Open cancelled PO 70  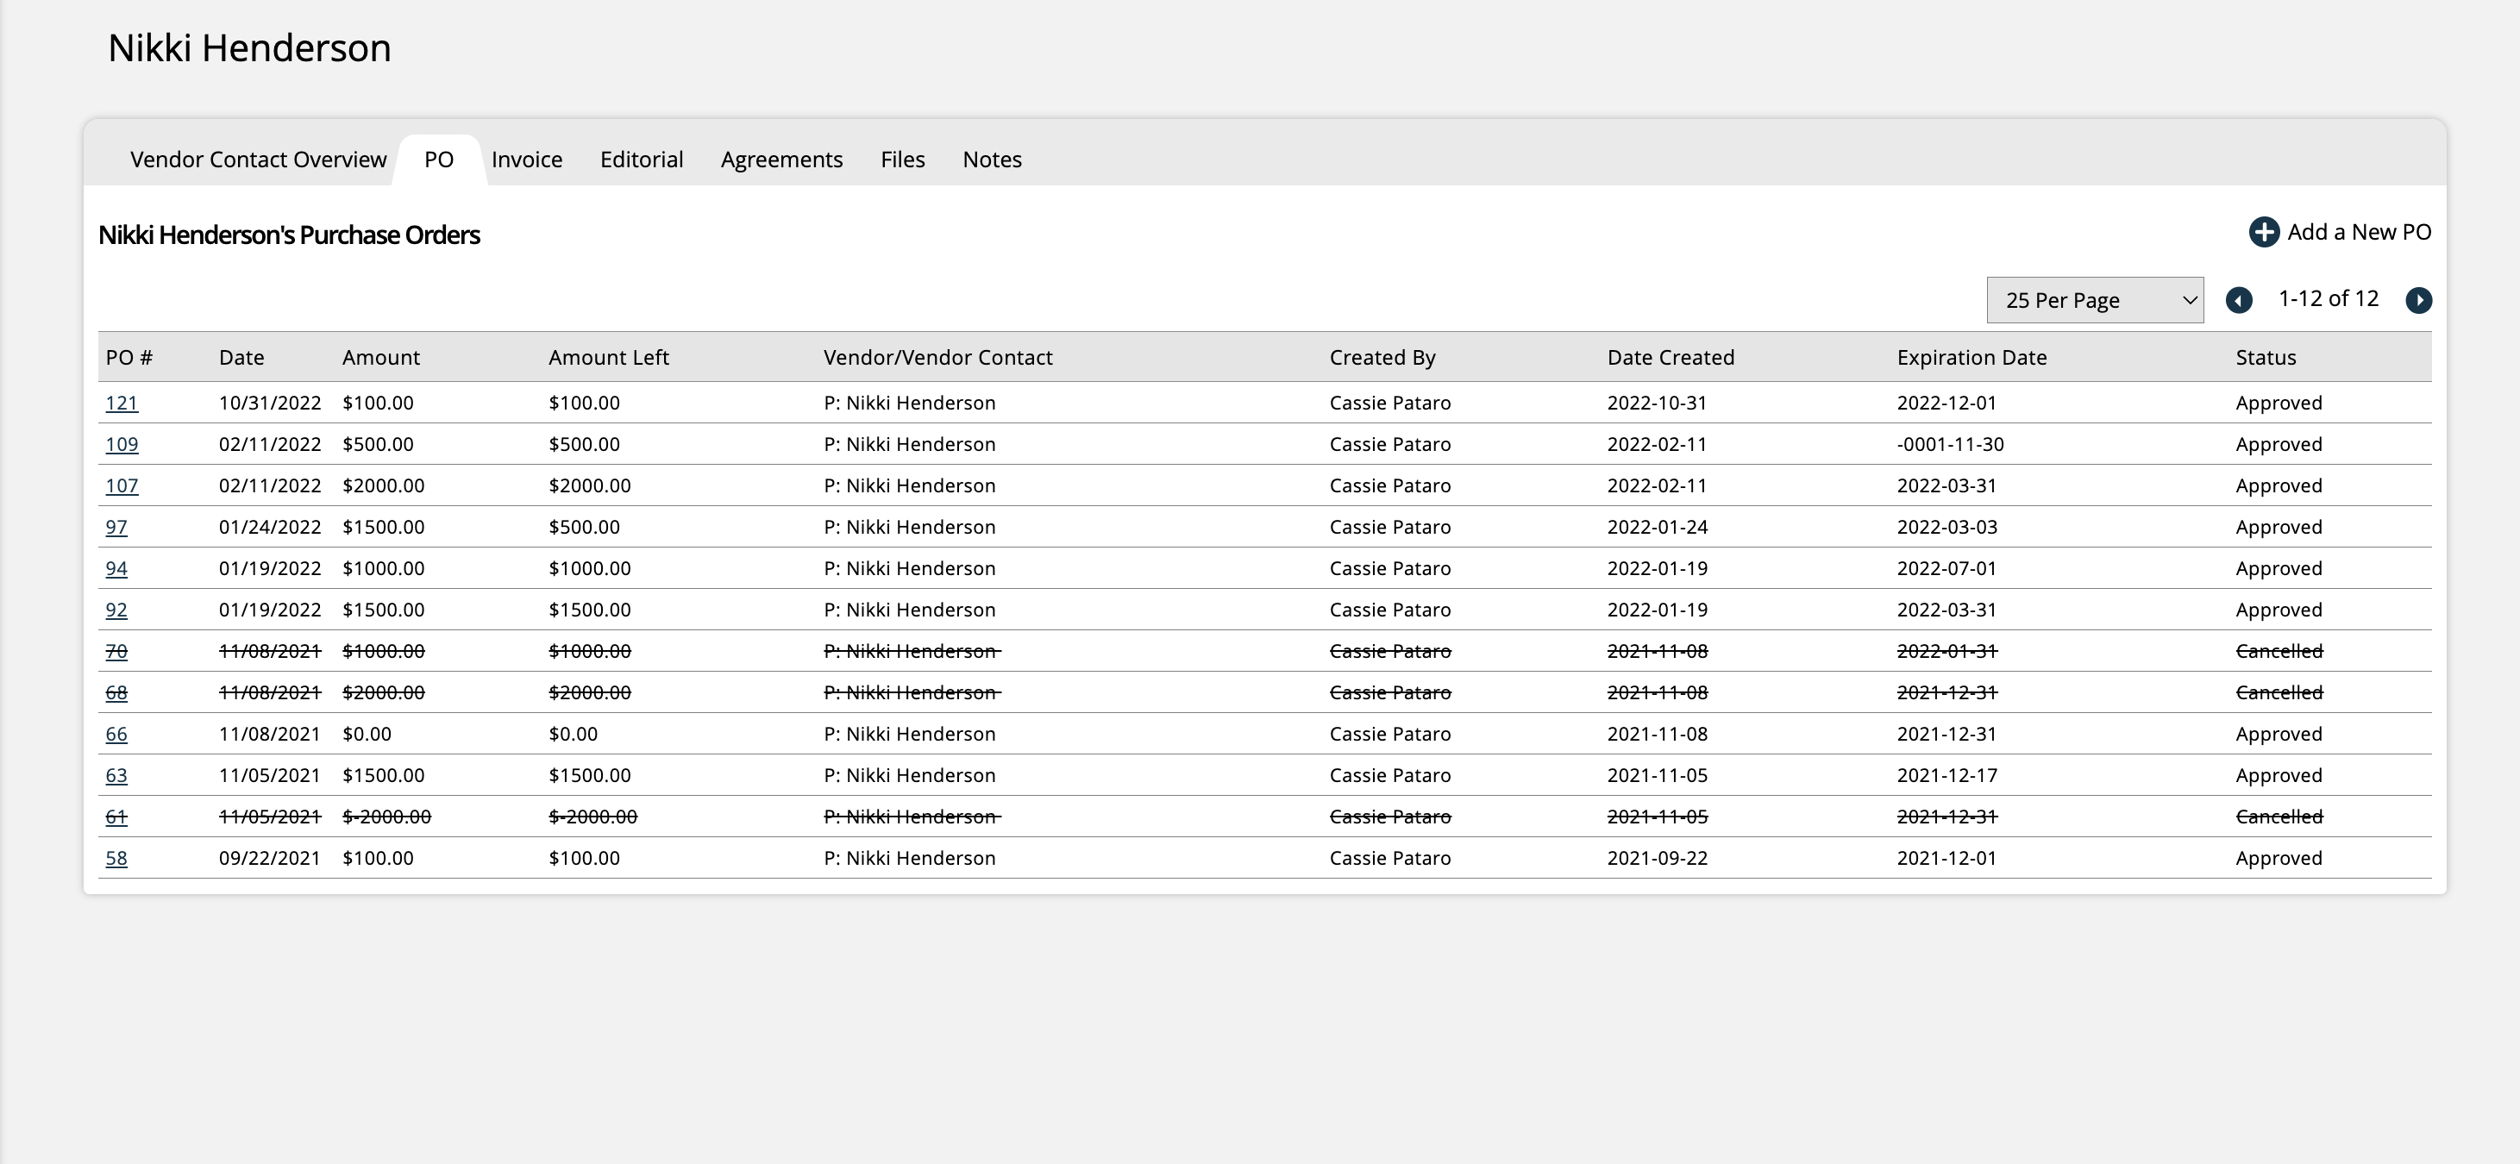116,652
